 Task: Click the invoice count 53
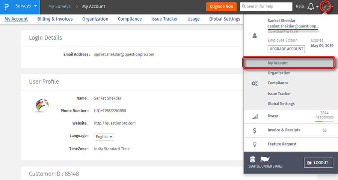tap(324, 130)
